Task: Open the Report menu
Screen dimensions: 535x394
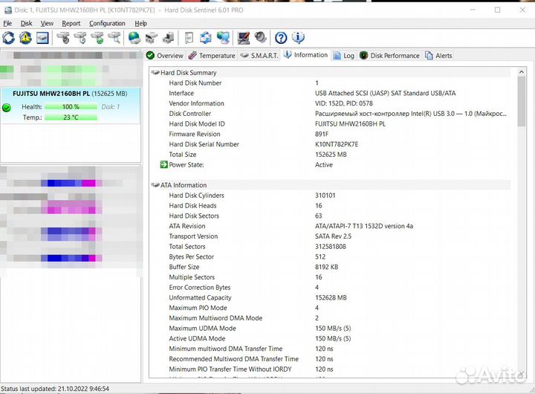Action: (71, 23)
